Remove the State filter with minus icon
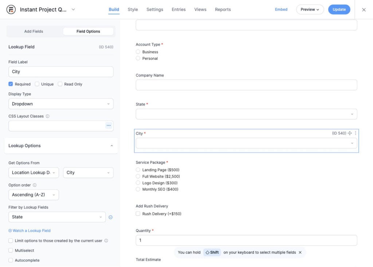 coord(111,217)
